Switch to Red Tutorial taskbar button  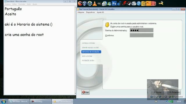[x=62, y=101]
